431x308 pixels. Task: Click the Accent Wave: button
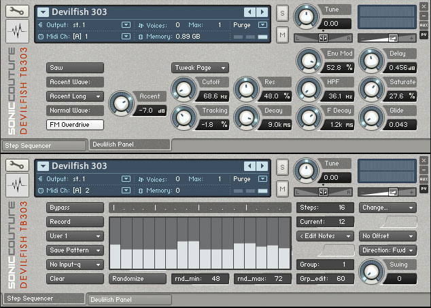tap(75, 82)
